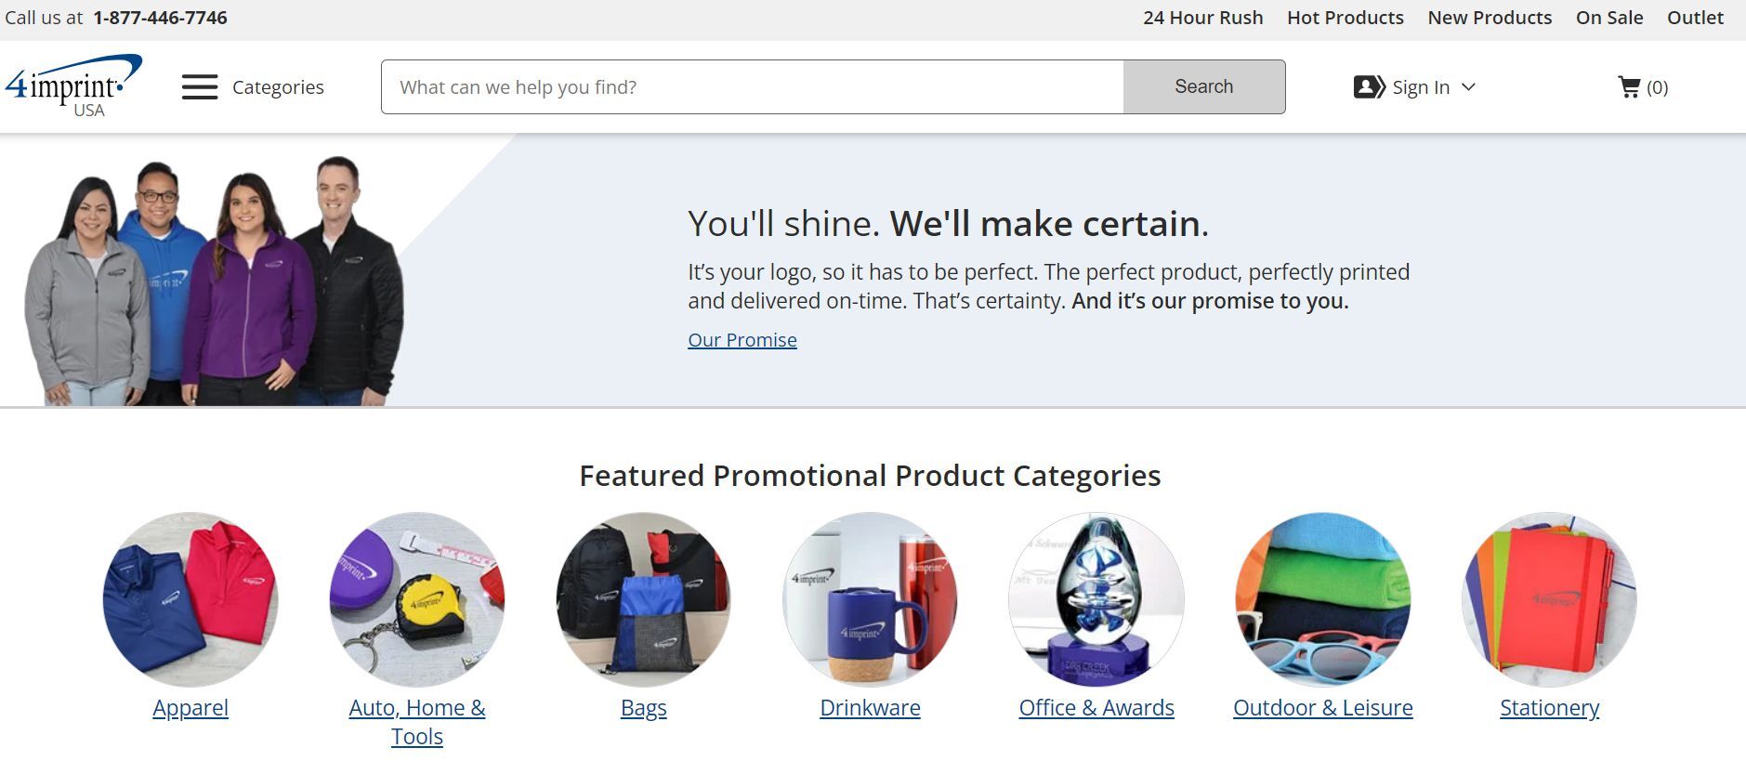Choose the Office & Awards link

coord(1096,708)
